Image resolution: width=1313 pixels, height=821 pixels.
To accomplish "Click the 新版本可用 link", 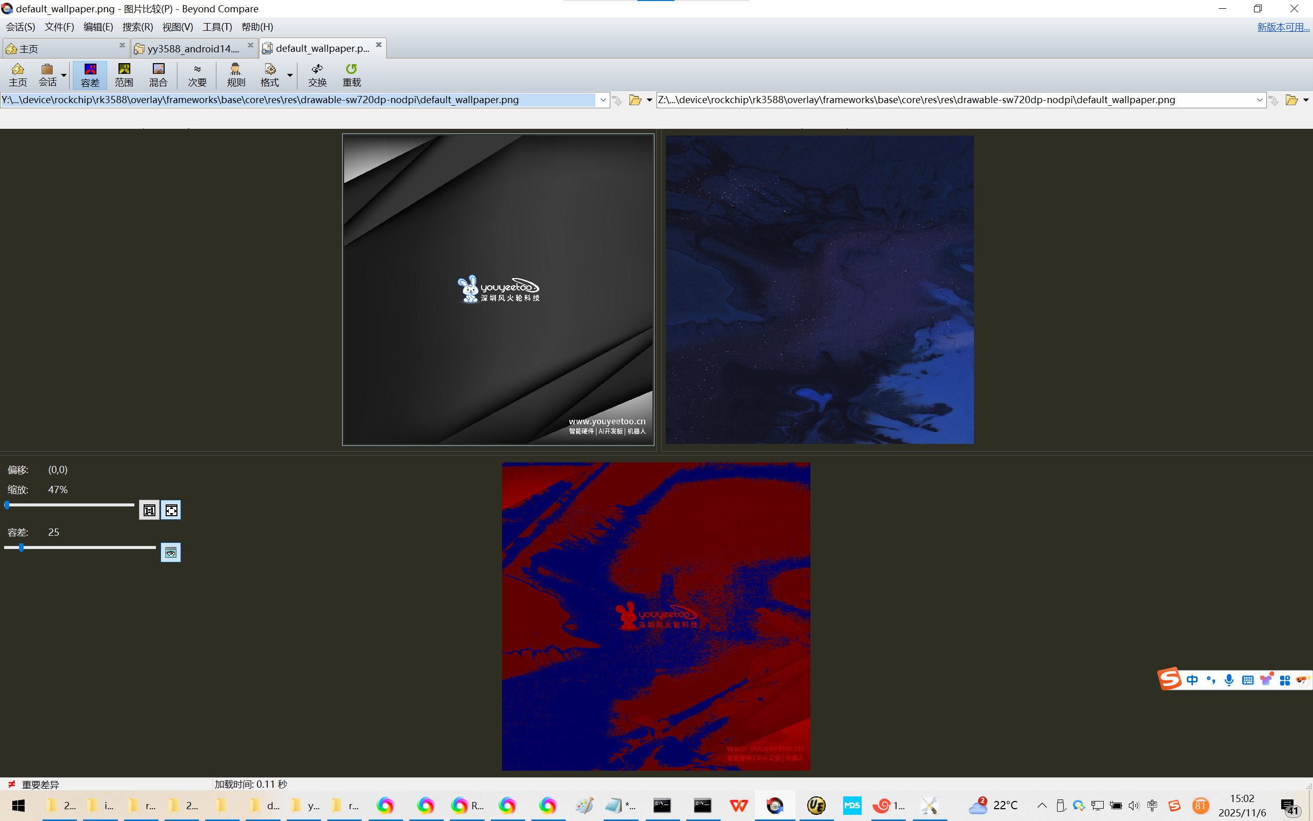I will pos(1283,27).
